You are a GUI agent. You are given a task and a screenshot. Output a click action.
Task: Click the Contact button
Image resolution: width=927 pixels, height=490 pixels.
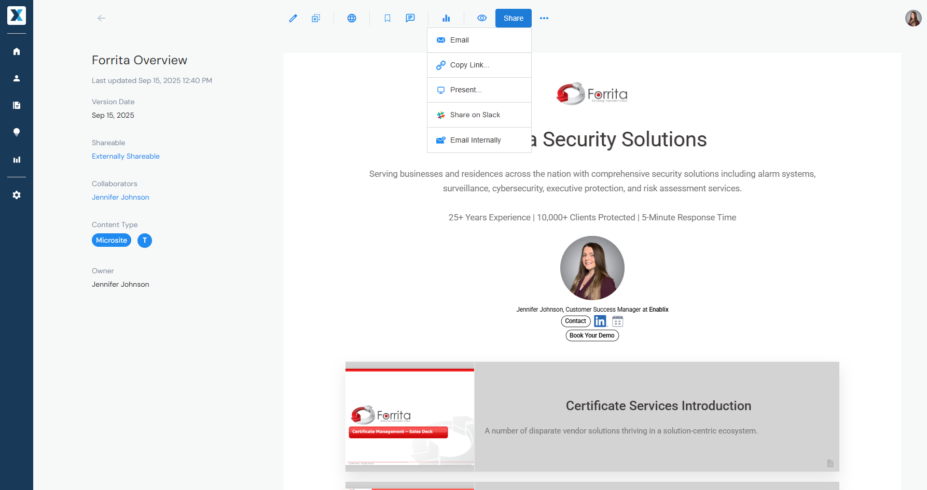(x=576, y=321)
